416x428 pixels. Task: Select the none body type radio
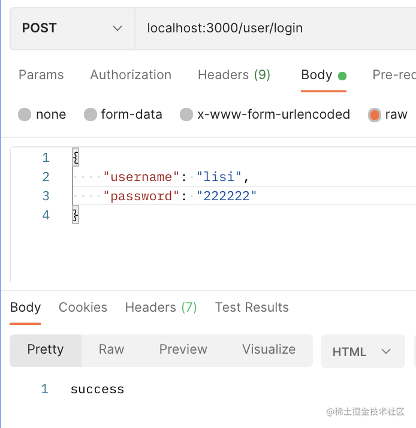tap(25, 114)
